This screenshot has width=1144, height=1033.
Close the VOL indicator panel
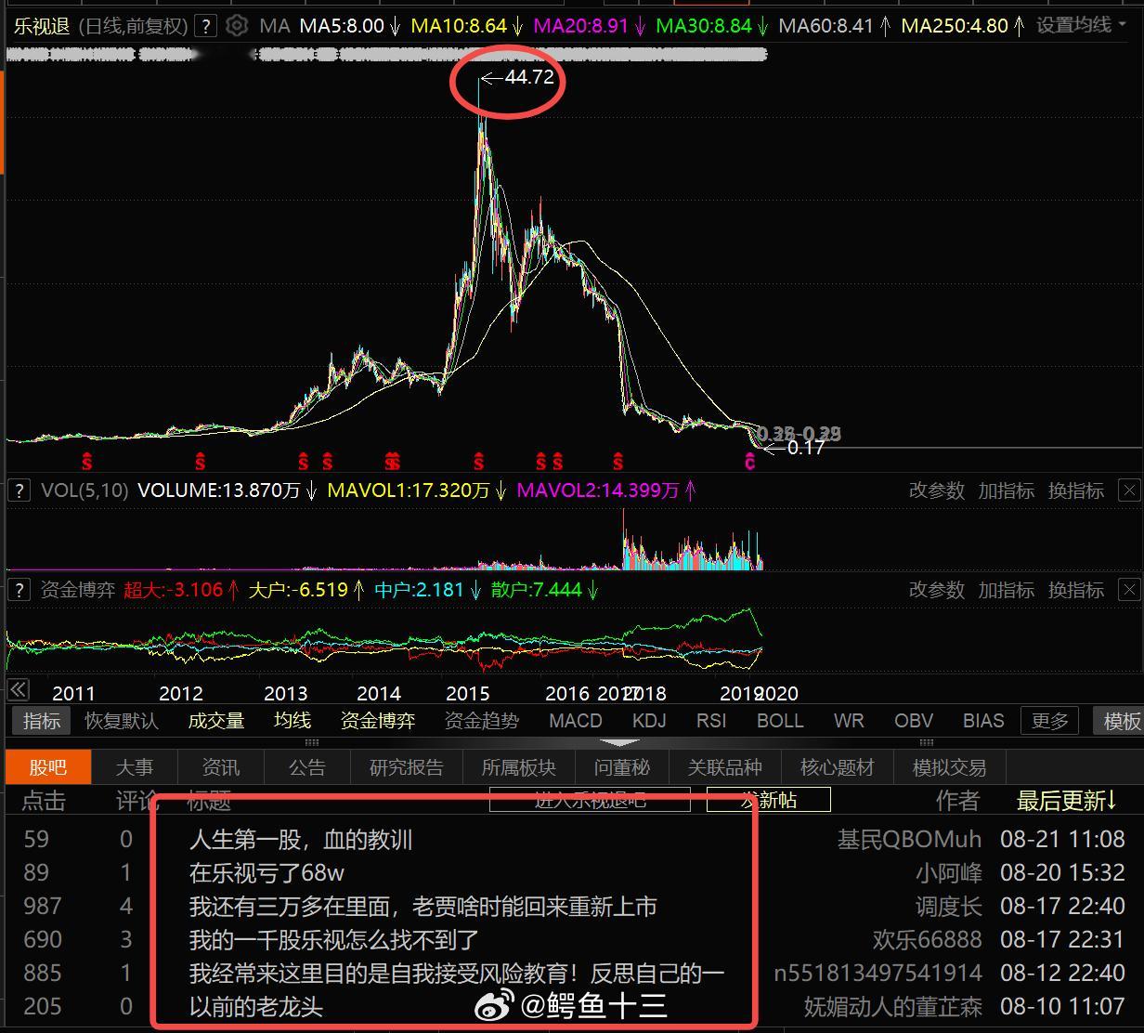click(x=1128, y=490)
